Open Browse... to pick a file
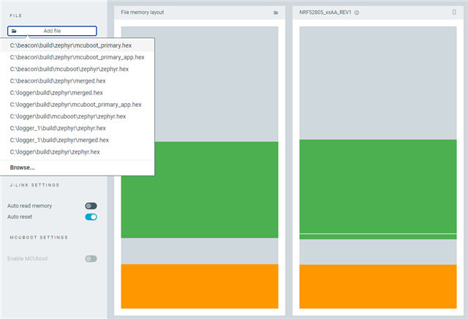The image size is (468, 319). coord(78,168)
